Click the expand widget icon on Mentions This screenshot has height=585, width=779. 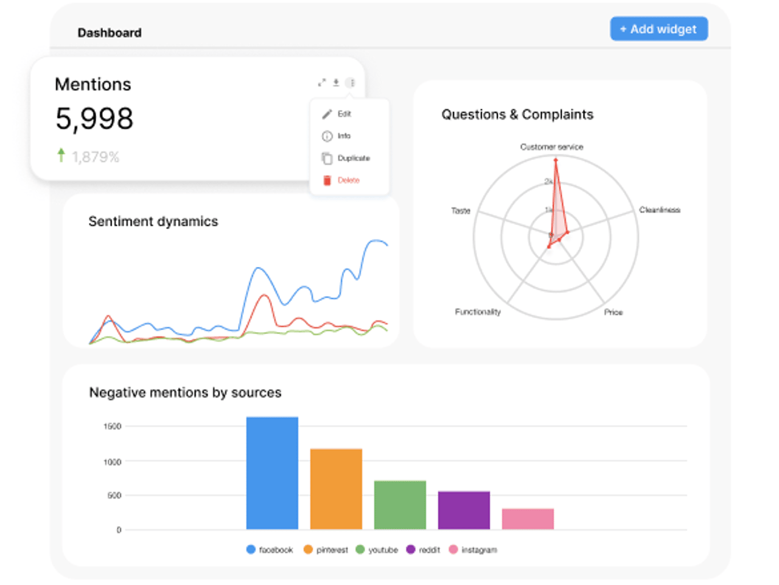tap(321, 81)
